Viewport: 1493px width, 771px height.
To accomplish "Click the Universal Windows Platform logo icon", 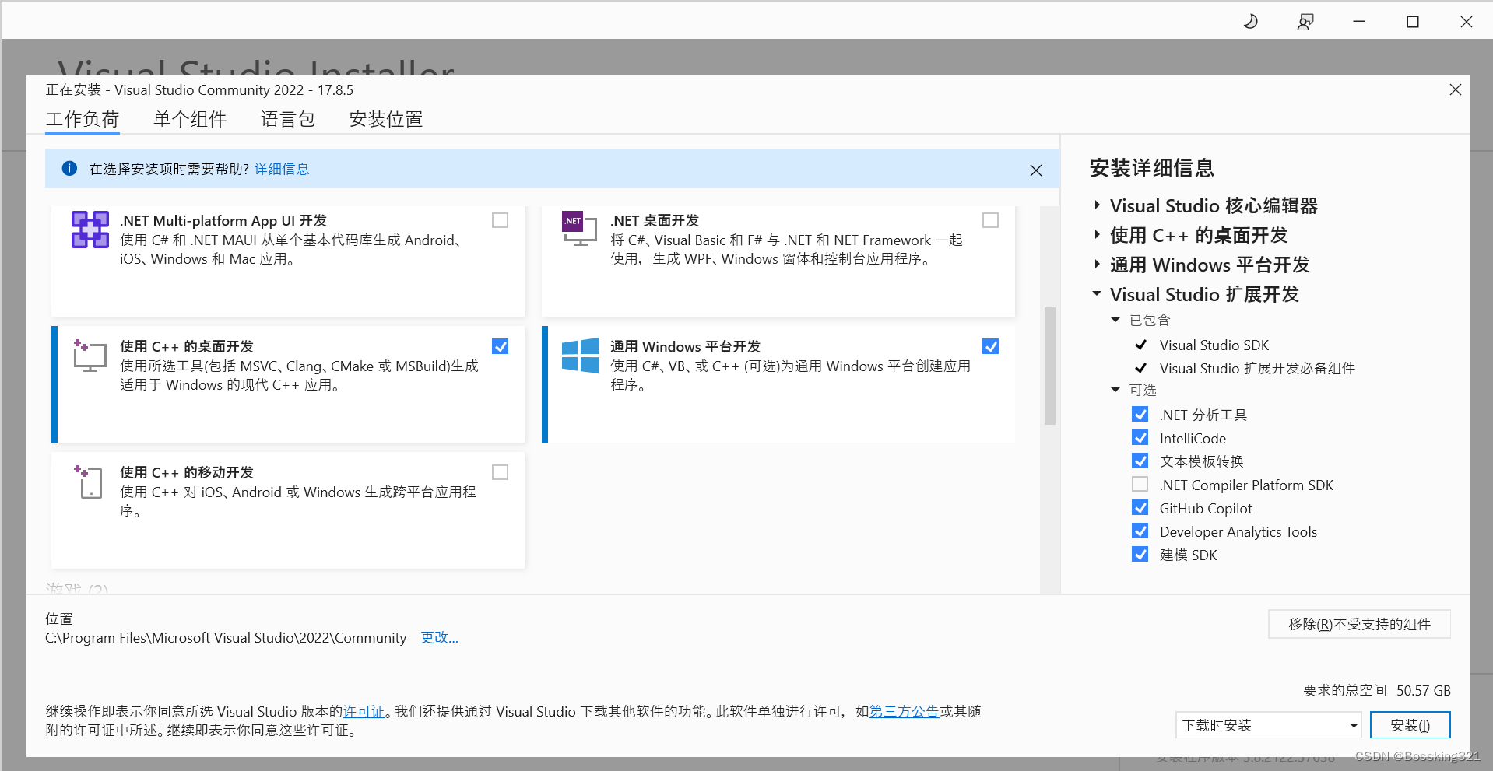I will (581, 356).
